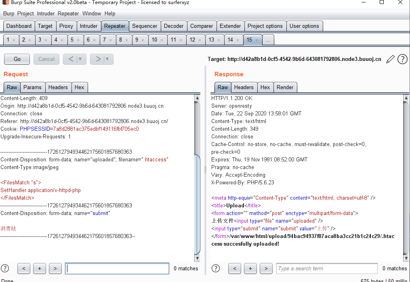Click the request pane vertical scrollbar thumb
Image resolution: width=410 pixels, height=282 pixels.
coord(198,204)
